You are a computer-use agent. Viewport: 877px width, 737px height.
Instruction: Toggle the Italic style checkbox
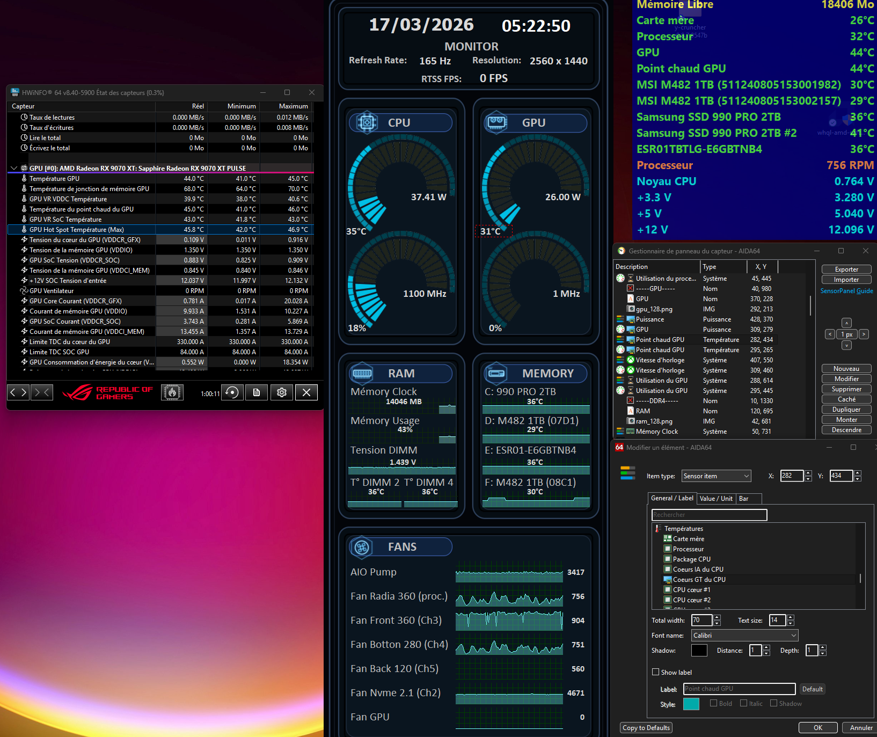743,703
